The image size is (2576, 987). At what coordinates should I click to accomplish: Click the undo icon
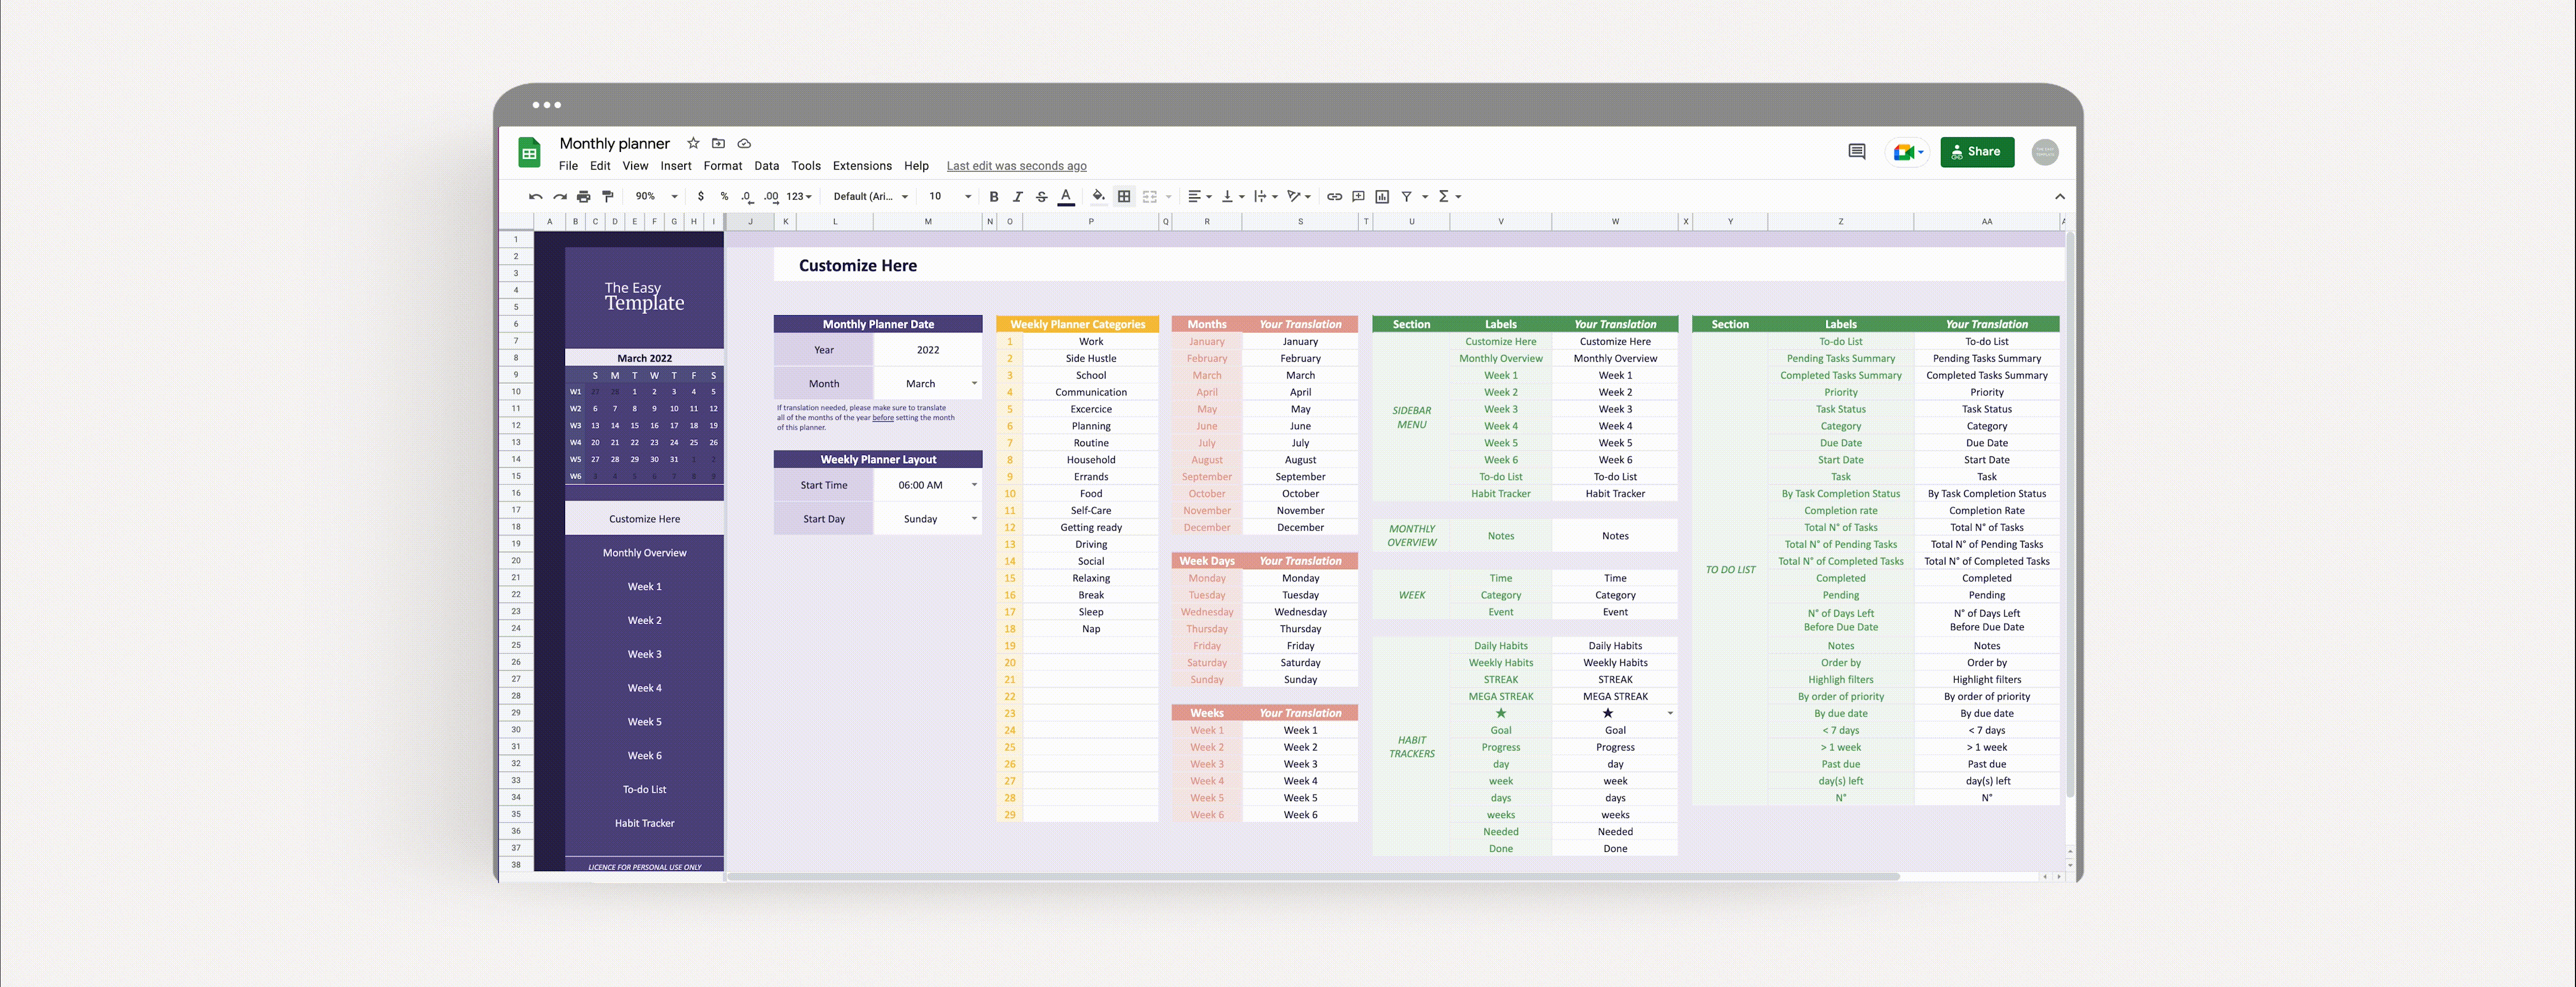pos(536,197)
